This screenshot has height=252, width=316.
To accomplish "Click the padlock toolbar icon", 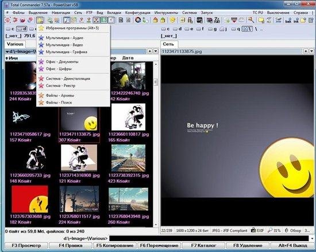I will 190,20.
